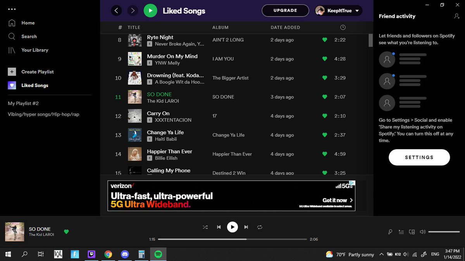Open Task View on the taskbar

41,254
